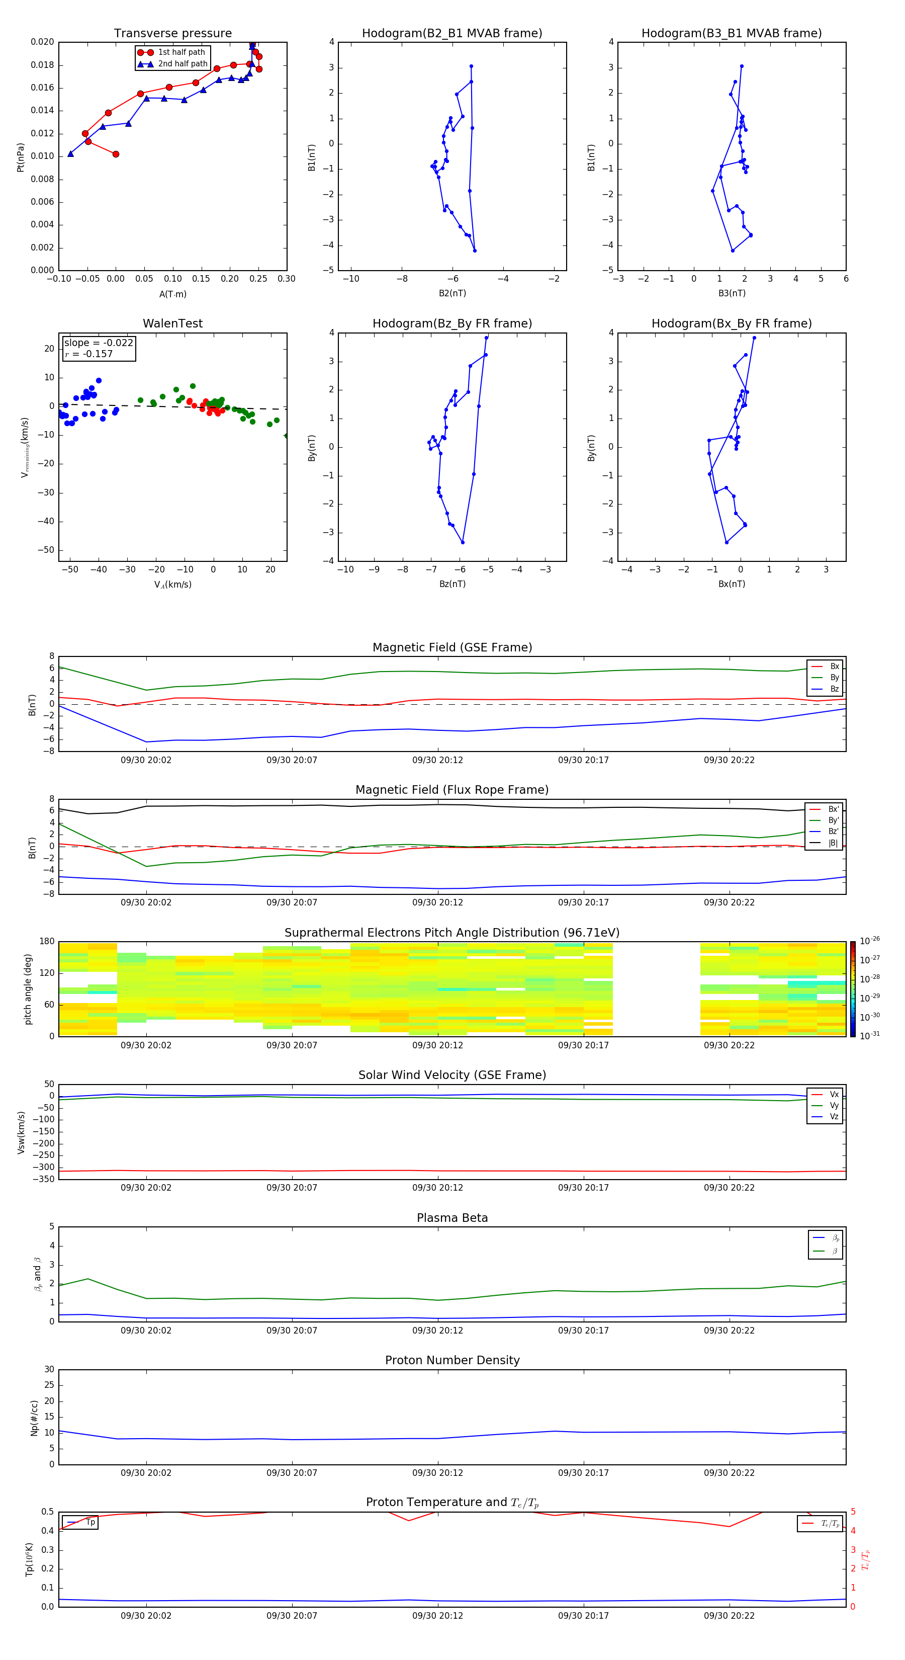Click the WalenTest slope and r annotation box
Image resolution: width=905 pixels, height=1660 pixels.
click(99, 348)
